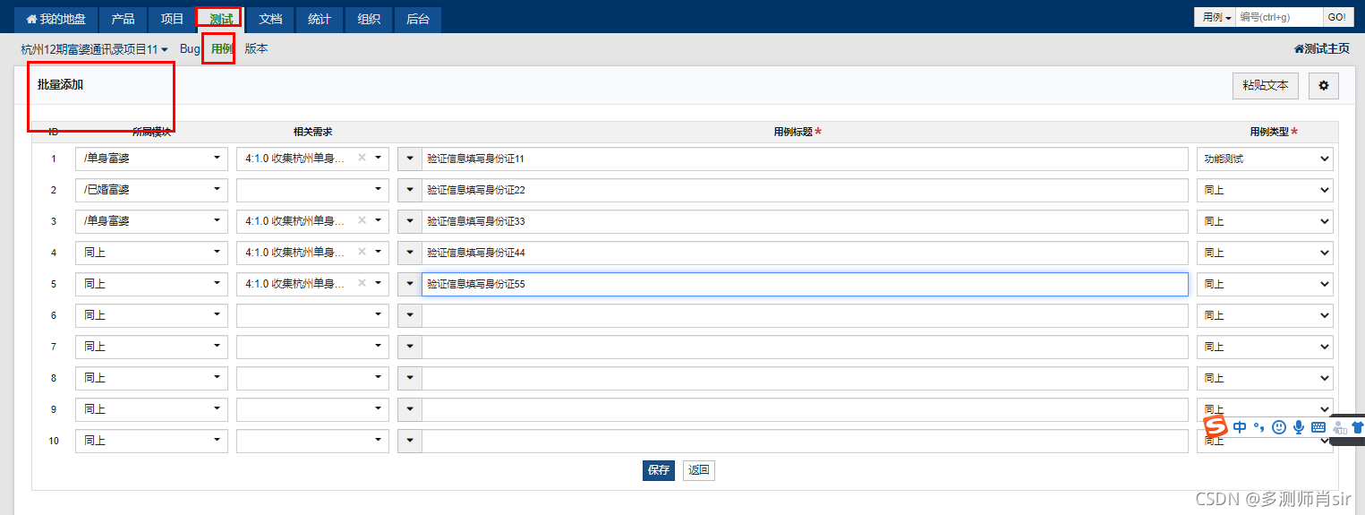This screenshot has width=1365, height=515.
Task: Expand title color picker arrow in row 6
Action: point(410,315)
